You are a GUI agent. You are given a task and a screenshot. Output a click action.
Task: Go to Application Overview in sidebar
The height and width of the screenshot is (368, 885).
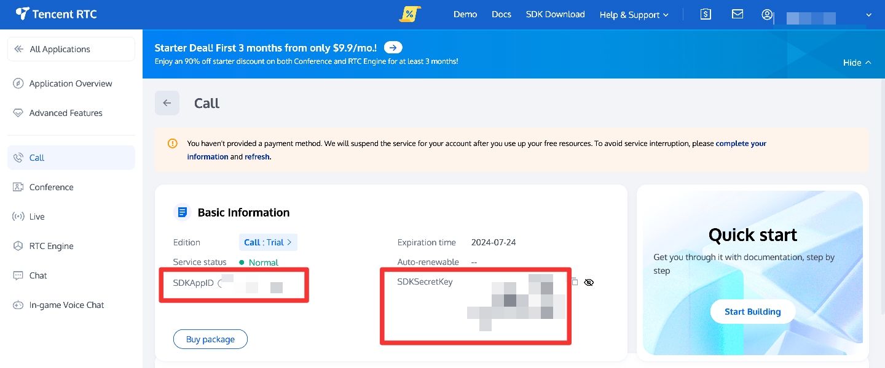(71, 83)
